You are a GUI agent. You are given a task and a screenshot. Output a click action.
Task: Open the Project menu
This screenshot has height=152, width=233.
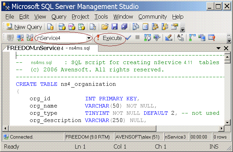pos(80,17)
